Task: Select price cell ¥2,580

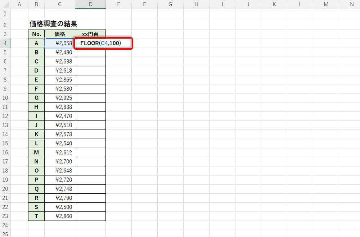Action: point(60,89)
